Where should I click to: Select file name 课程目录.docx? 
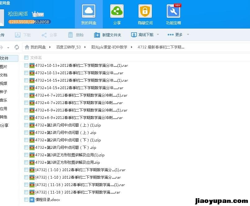click(x=48, y=199)
